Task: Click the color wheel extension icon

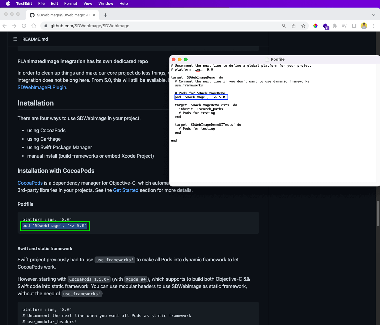Action: pos(315,26)
